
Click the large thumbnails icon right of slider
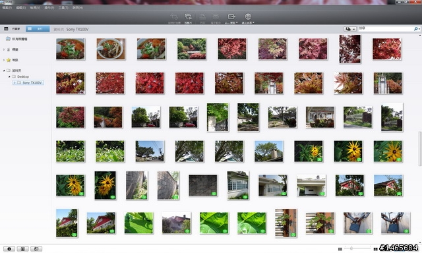[375, 249]
